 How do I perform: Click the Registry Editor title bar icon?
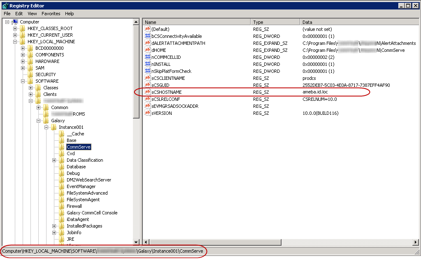click(x=5, y=6)
